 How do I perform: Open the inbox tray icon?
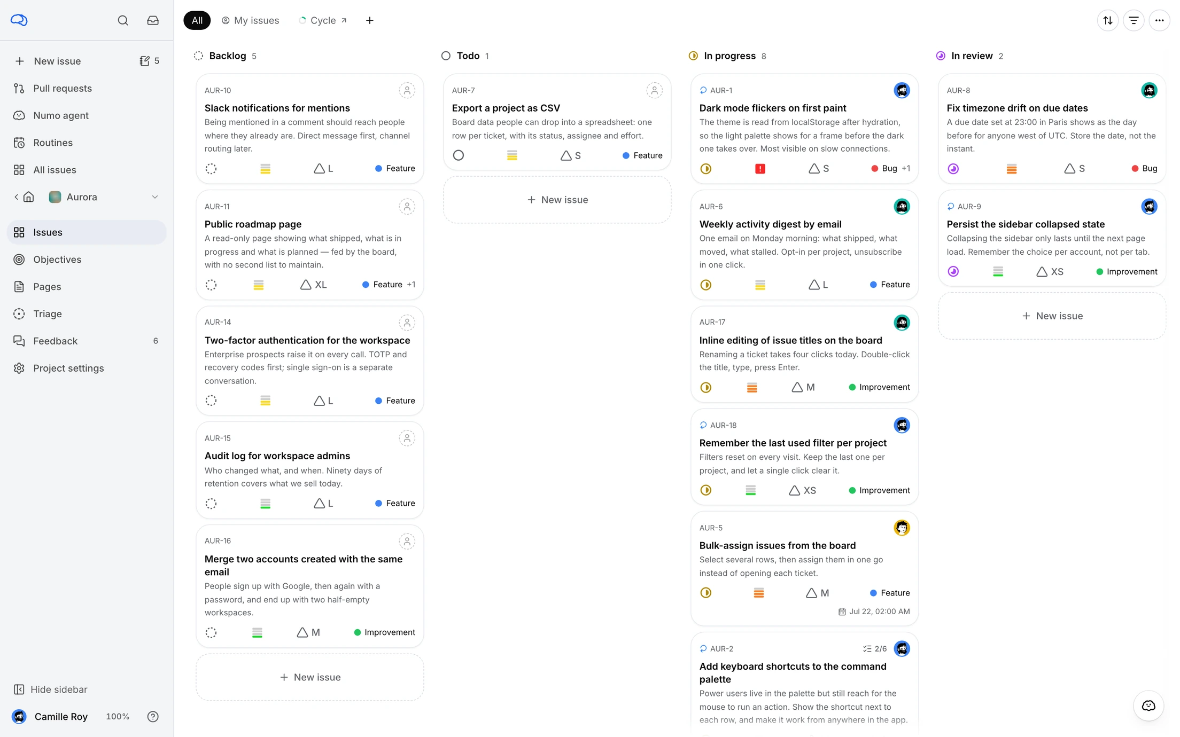153,20
